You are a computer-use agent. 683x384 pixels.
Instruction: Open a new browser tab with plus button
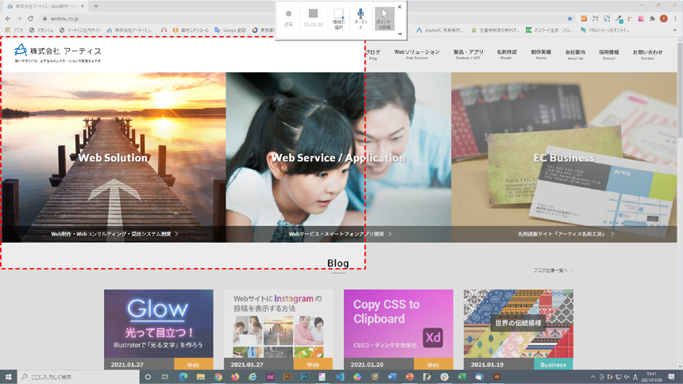(96, 6)
